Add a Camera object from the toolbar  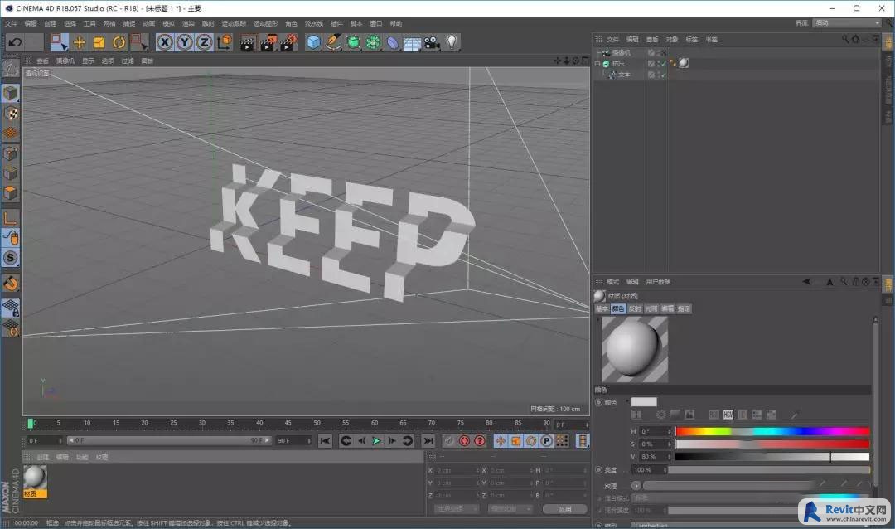tap(432, 43)
